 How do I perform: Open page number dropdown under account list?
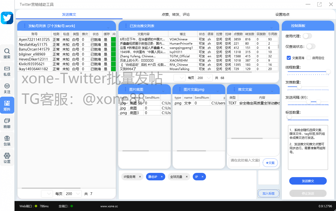pyautogui.click(x=47, y=194)
